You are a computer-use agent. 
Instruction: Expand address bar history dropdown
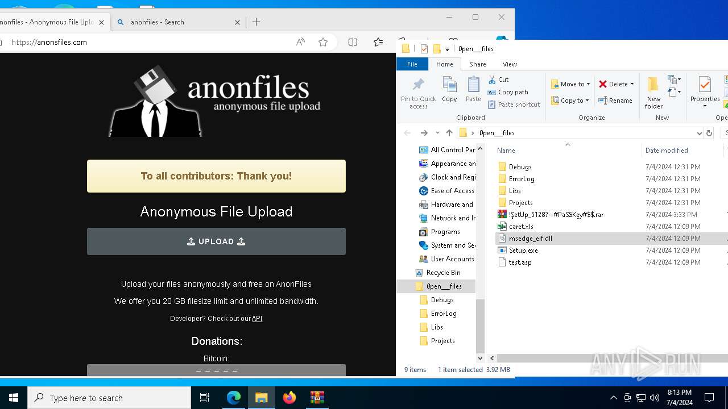point(699,133)
